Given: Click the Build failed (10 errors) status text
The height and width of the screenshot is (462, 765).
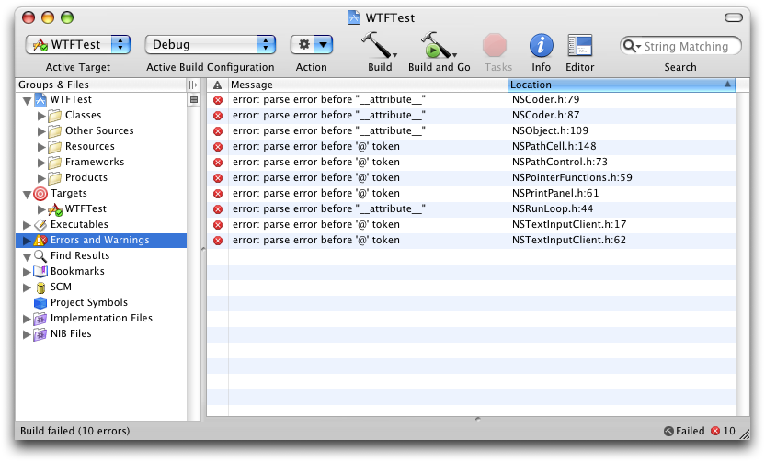Looking at the screenshot, I should [75, 431].
